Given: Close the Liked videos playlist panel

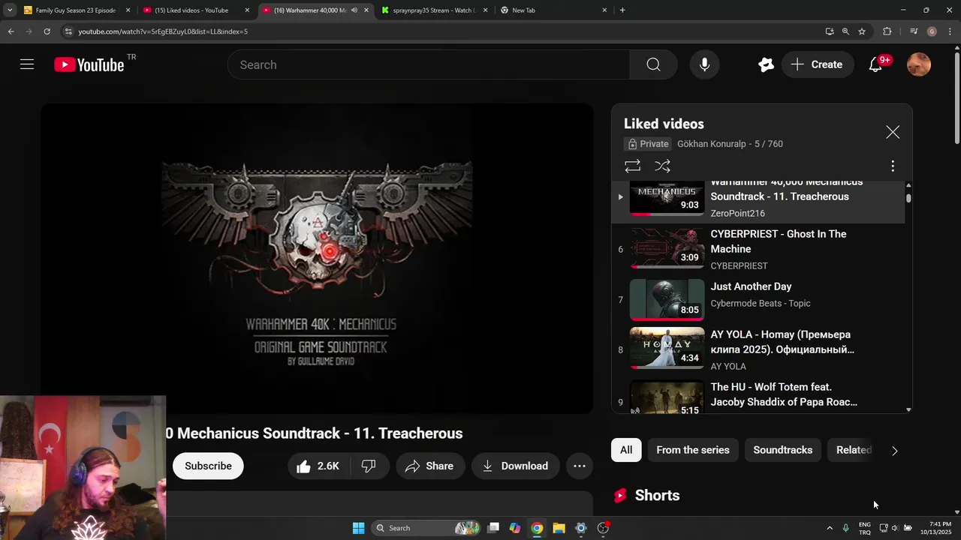Looking at the screenshot, I should (893, 132).
